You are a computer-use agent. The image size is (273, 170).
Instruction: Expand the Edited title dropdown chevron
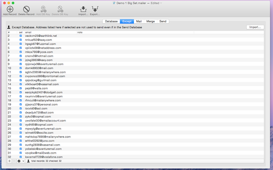pyautogui.click(x=161, y=3)
